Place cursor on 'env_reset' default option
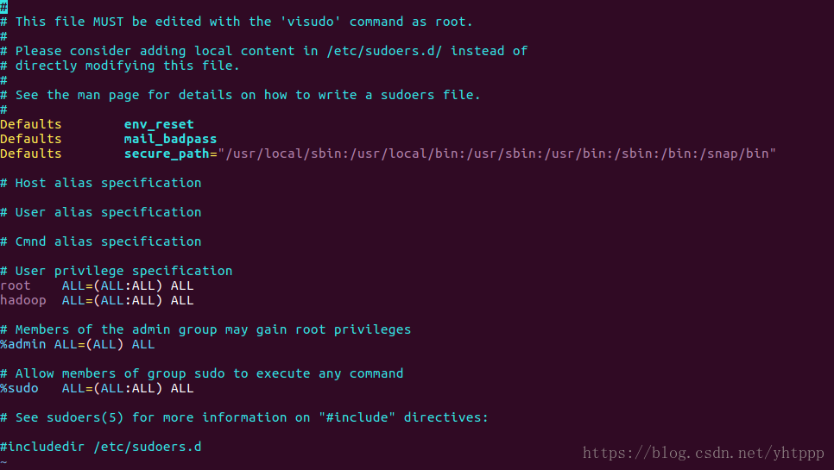Image resolution: width=834 pixels, height=470 pixels. click(159, 124)
